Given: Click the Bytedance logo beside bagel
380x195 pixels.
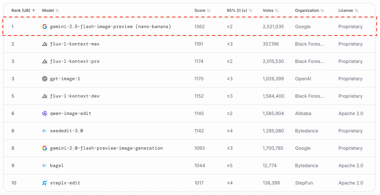Looking at the screenshot, I should pos(45,166).
